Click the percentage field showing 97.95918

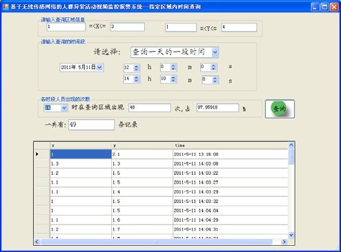[x=217, y=107]
